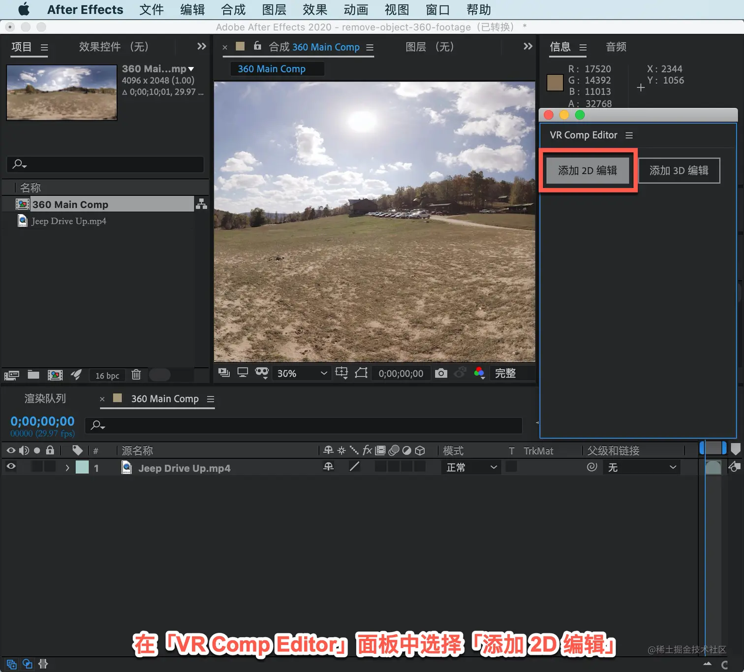
Task: Open the magnification ratio 30% dropdown
Action: (x=302, y=373)
